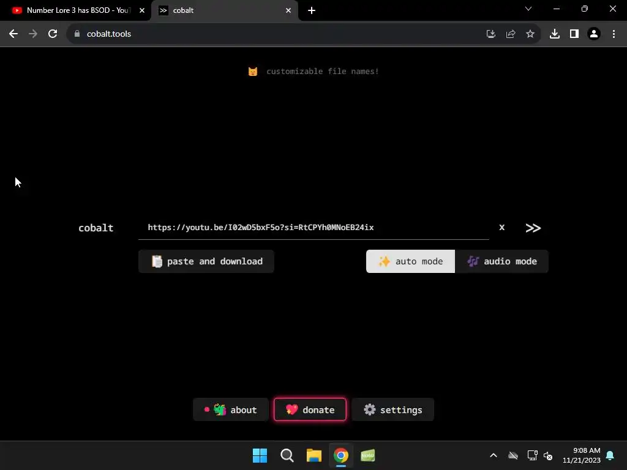Open Windows taskbar search

(x=287, y=455)
